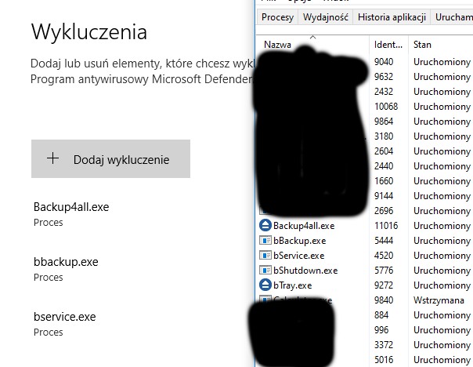Screen dimensions: 473x367
Task: Click PID 2440 in the process list
Action: [384, 166]
